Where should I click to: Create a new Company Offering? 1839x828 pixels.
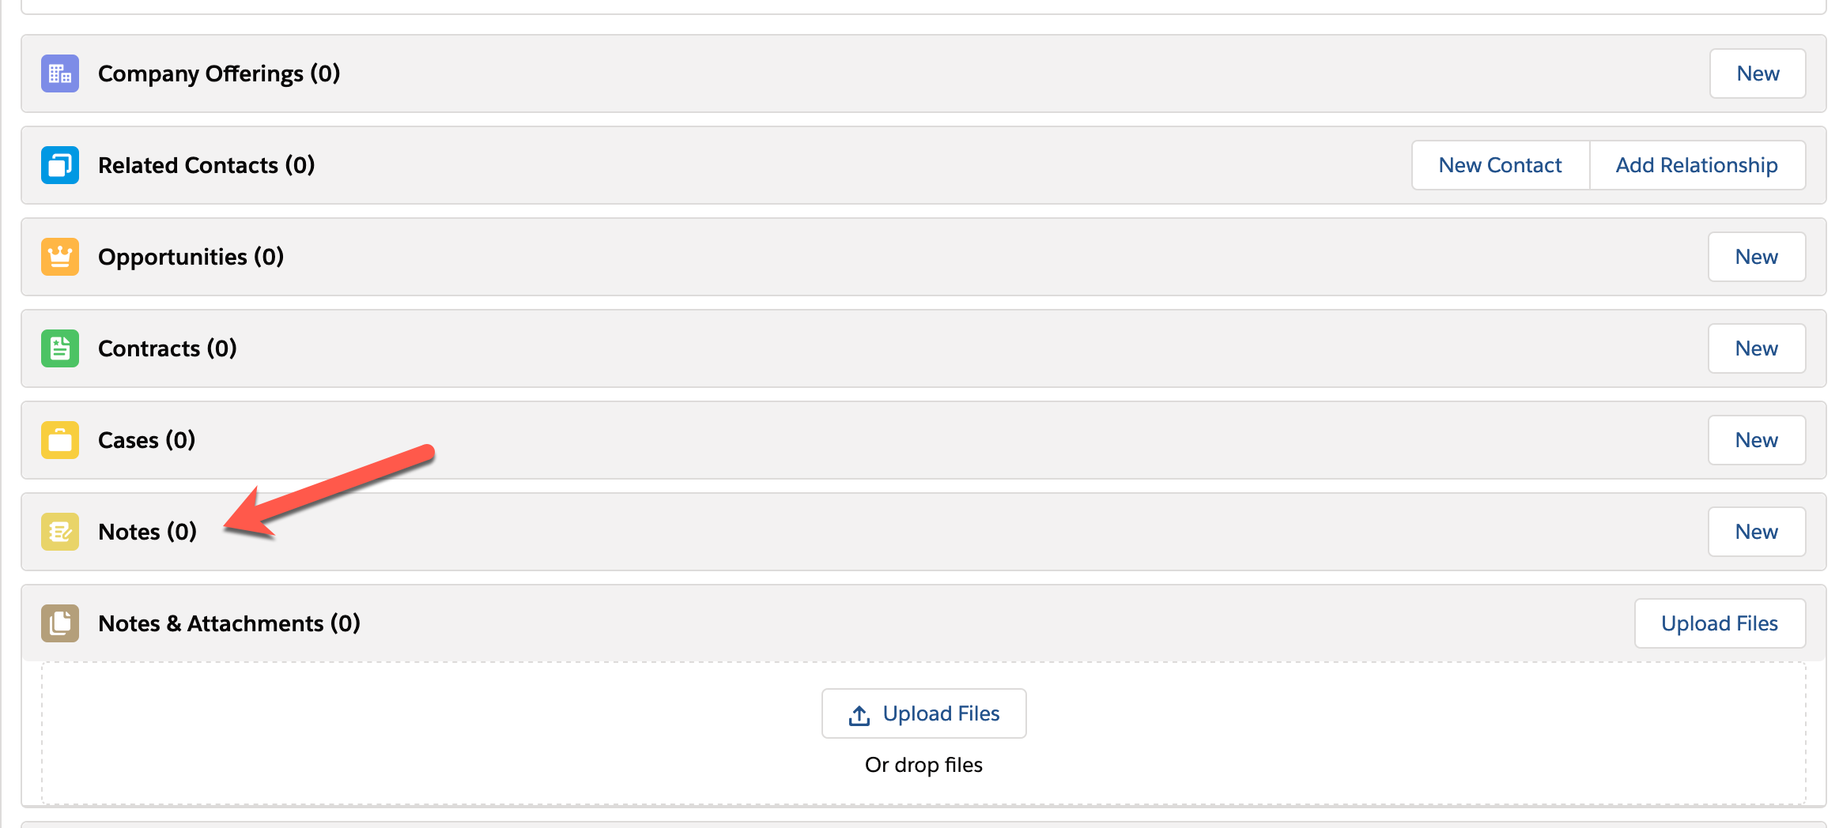pos(1757,73)
